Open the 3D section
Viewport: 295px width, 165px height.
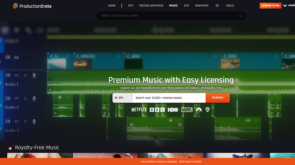(217, 6)
